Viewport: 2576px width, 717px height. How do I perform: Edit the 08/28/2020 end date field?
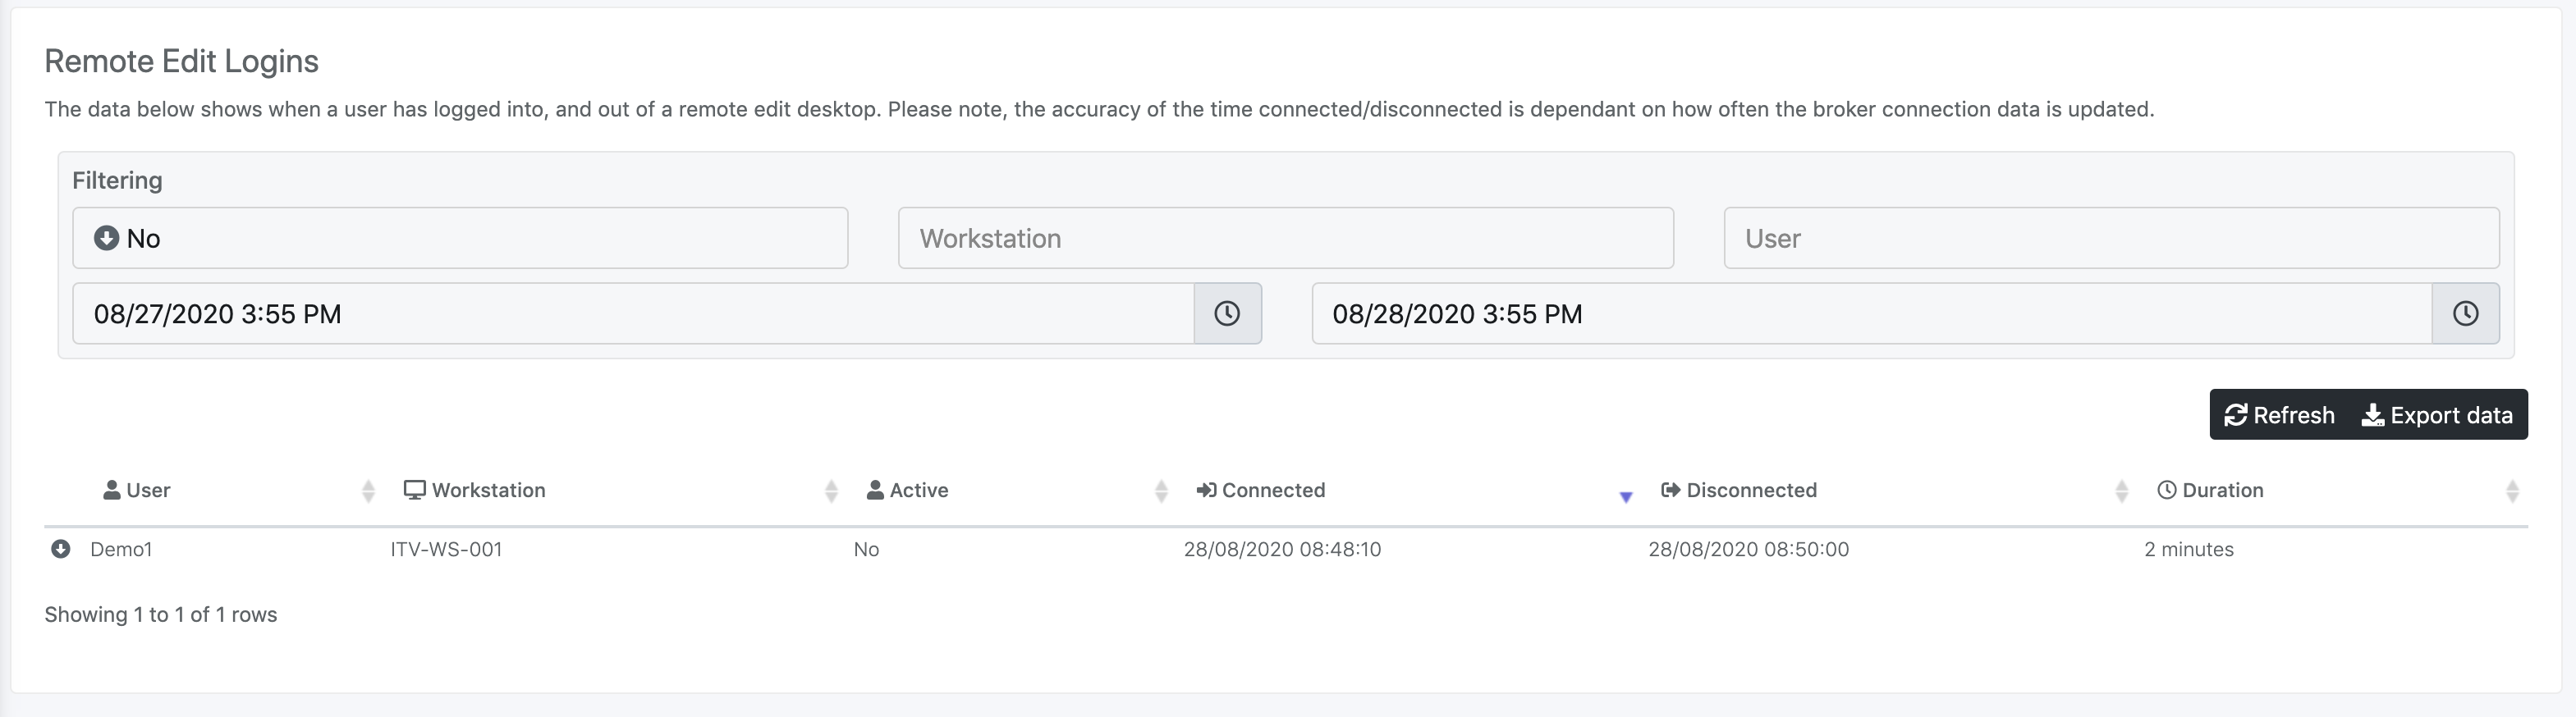[x=1870, y=314]
